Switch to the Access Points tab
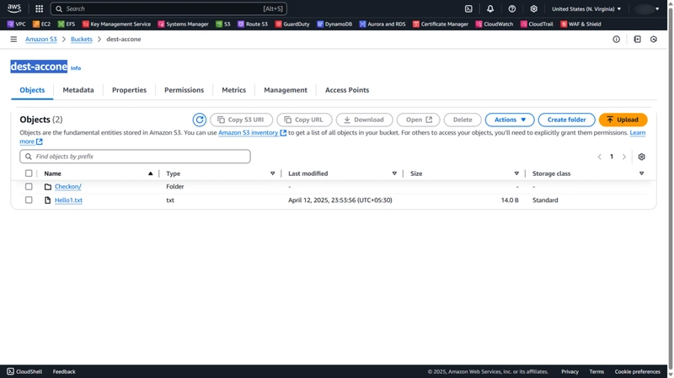This screenshot has width=674, height=378. [347, 90]
